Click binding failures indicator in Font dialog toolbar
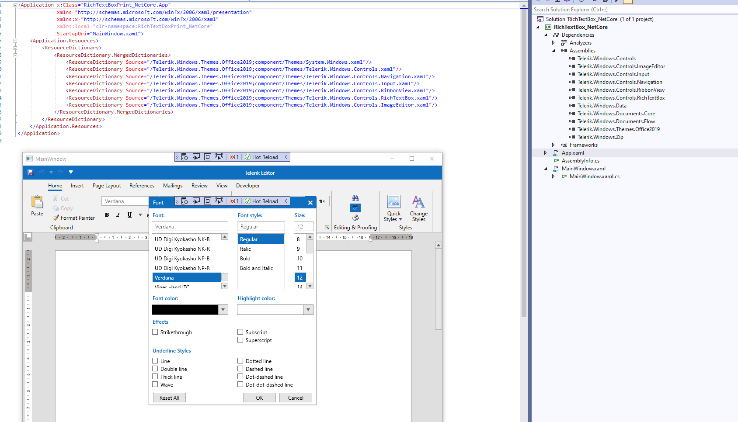738x422 pixels. click(234, 201)
